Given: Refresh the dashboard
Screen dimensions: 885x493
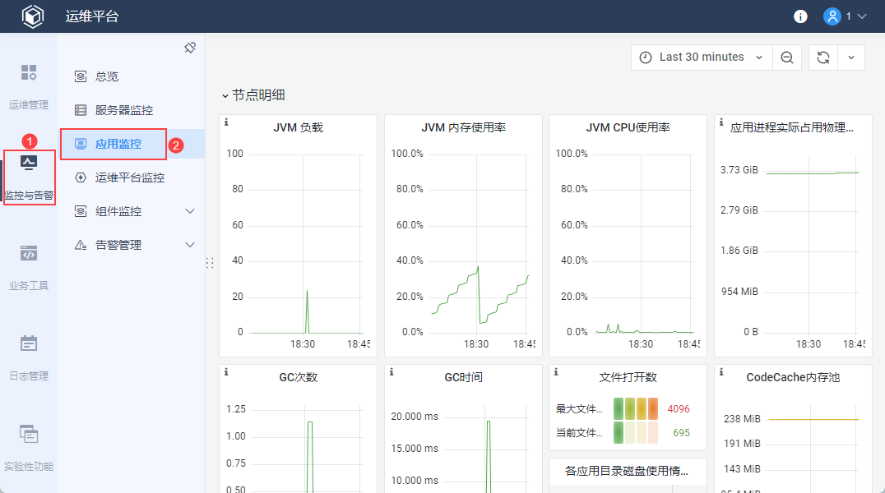Looking at the screenshot, I should click(823, 58).
